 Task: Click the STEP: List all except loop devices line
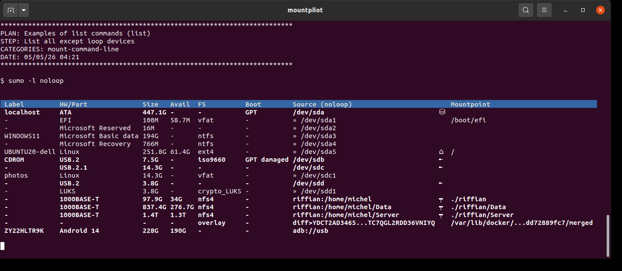[x=68, y=41]
